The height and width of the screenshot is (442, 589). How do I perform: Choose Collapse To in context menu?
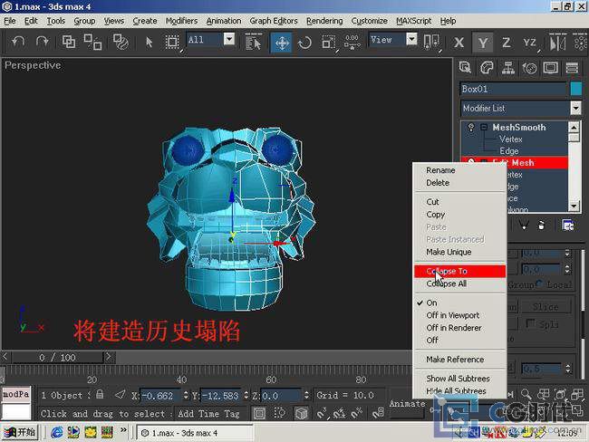[459, 271]
